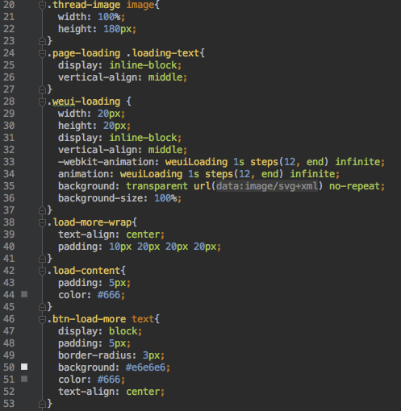The height and width of the screenshot is (411, 401).
Task: Click line number 40 in gutter
Action: pos(9,247)
